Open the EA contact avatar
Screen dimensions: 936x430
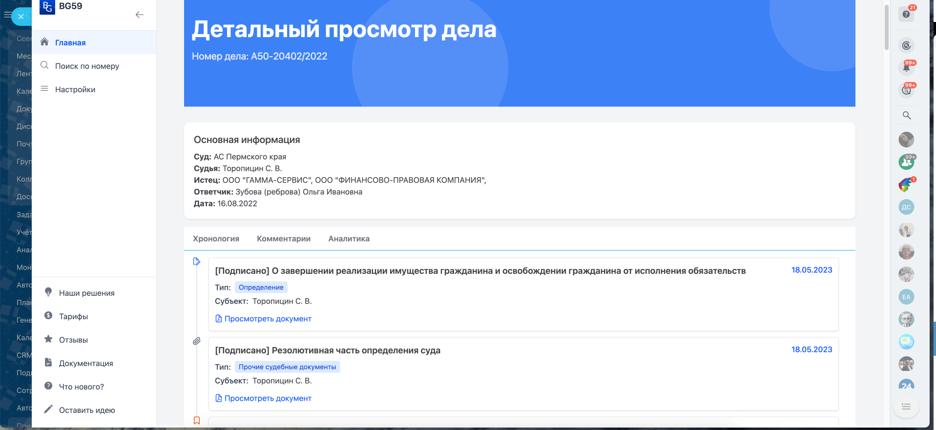pos(906,297)
